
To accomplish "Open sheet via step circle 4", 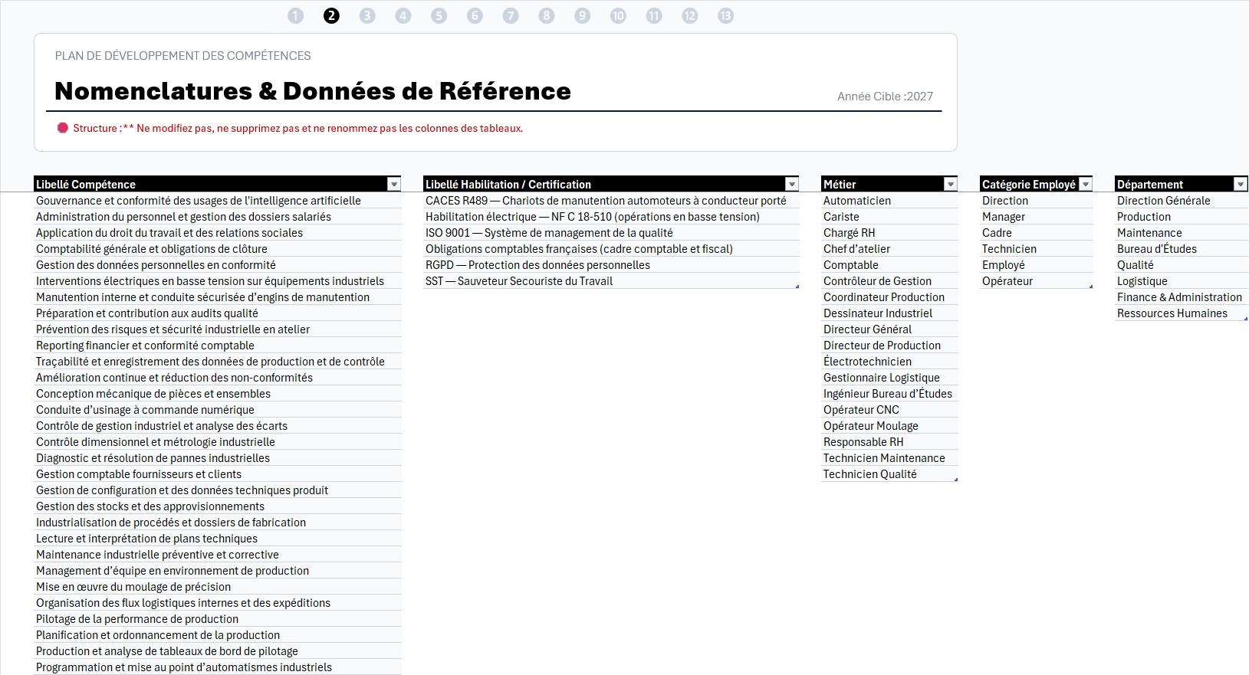I will [x=403, y=16].
